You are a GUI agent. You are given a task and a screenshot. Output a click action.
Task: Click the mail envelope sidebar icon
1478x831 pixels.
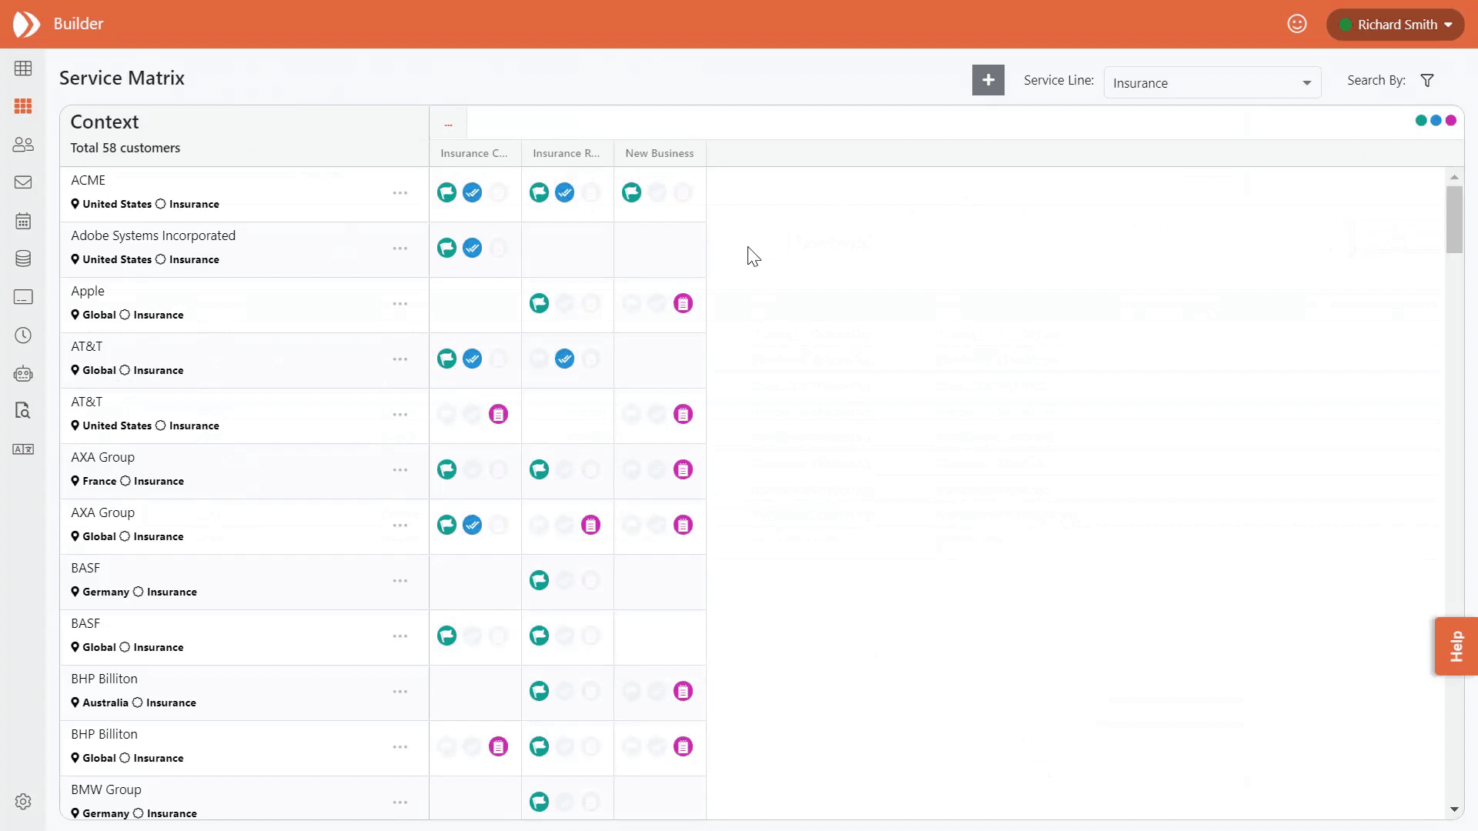point(23,182)
